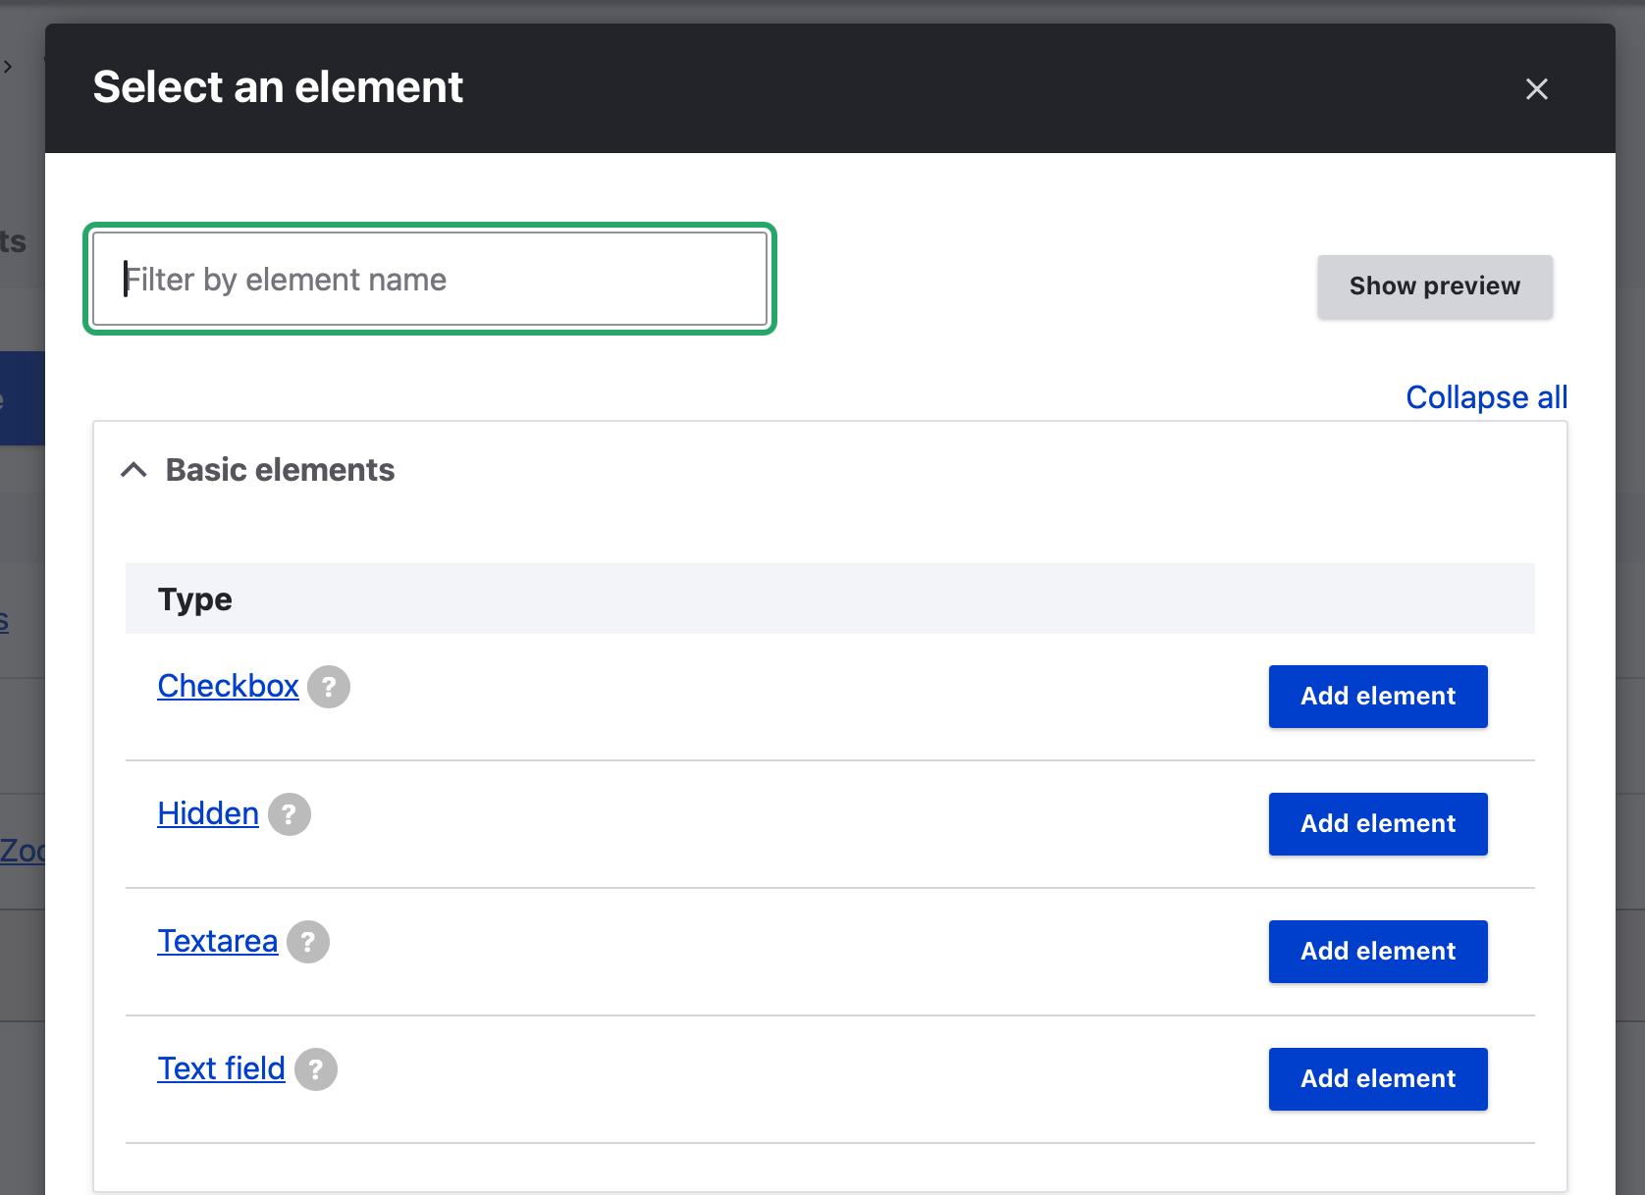Show help for the Textarea element
Image resolution: width=1645 pixels, height=1195 pixels.
(x=308, y=942)
